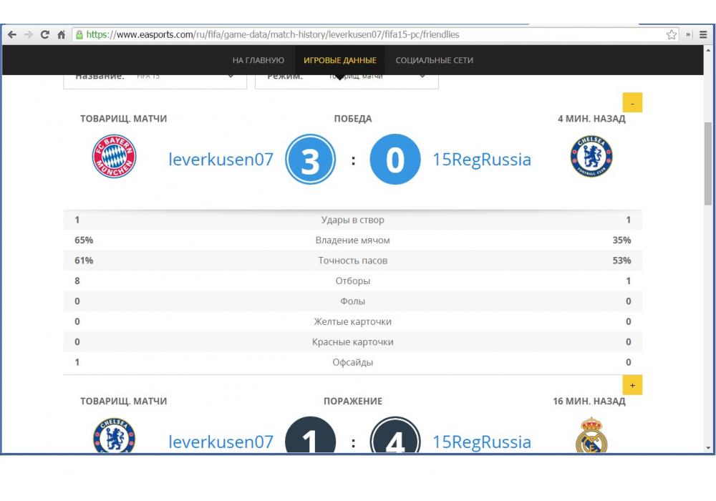
Task: Click the ПОБЕДА result label
Action: 353,119
